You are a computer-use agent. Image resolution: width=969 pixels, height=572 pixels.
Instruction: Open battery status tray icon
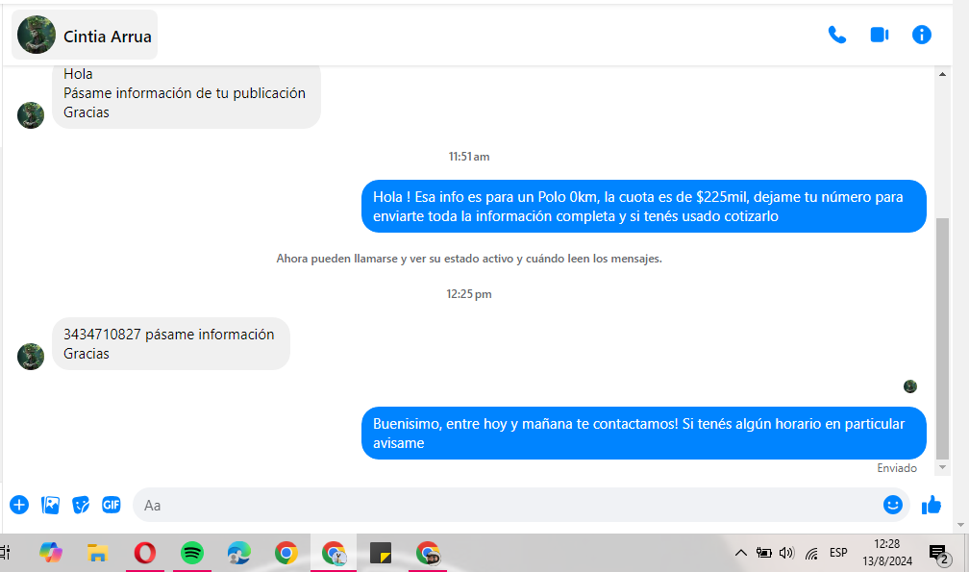(764, 553)
